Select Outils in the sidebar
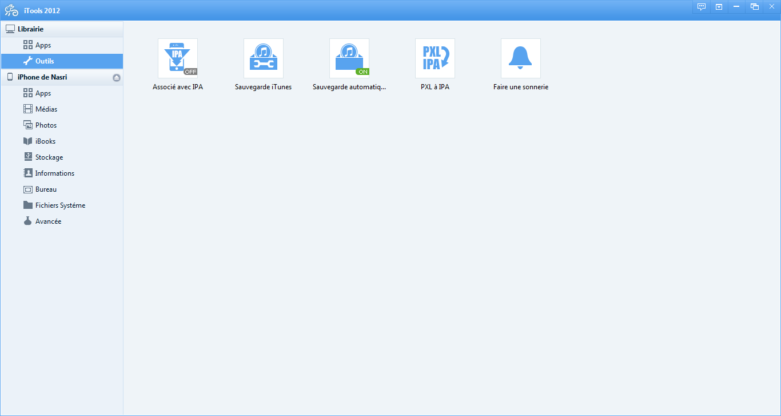The height and width of the screenshot is (416, 781). click(62, 61)
